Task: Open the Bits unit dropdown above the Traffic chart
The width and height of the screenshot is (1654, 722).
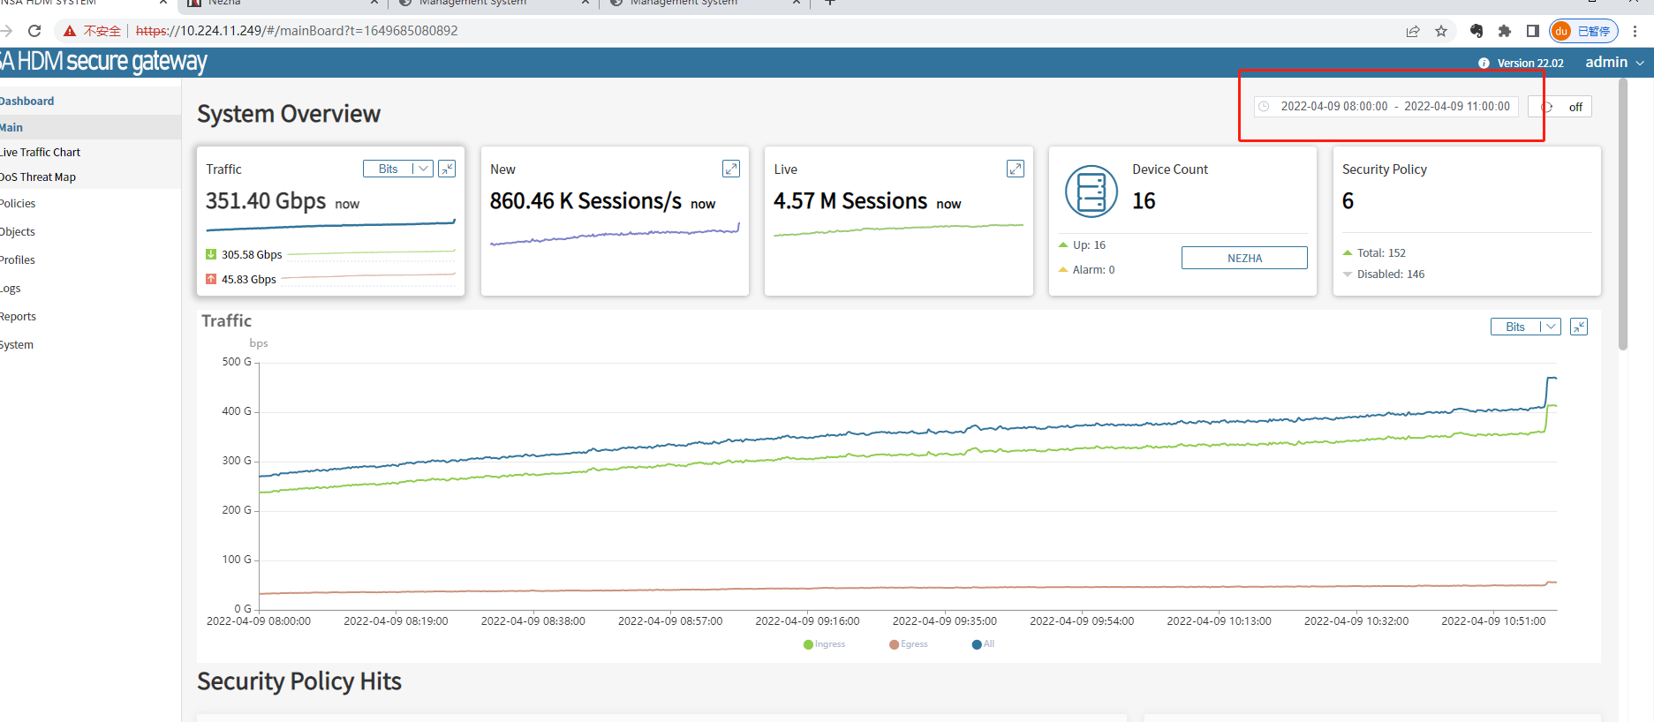Action: click(x=1525, y=327)
